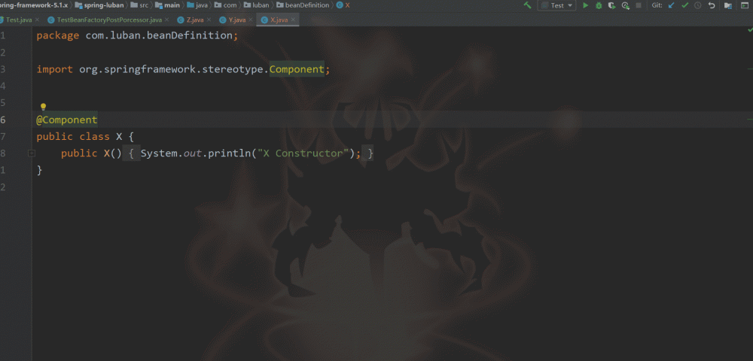The height and width of the screenshot is (361, 753).
Task: Click com breadcrumb package
Action: pos(226,5)
